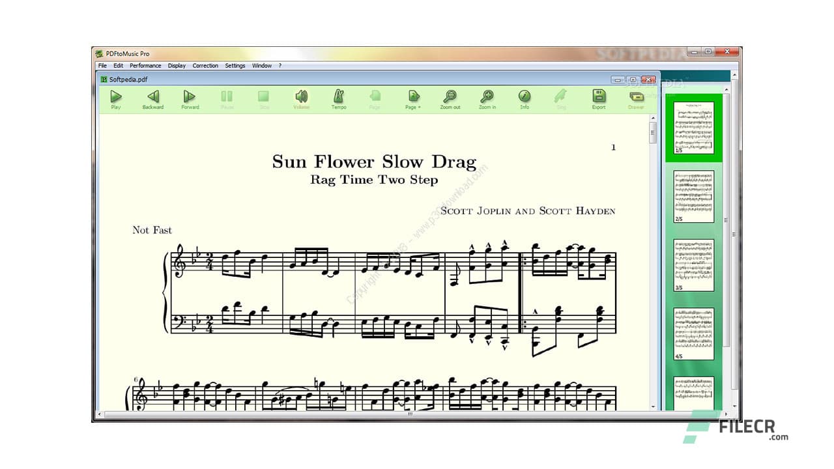Open the Display menu
Image resolution: width=834 pixels, height=469 pixels.
177,65
